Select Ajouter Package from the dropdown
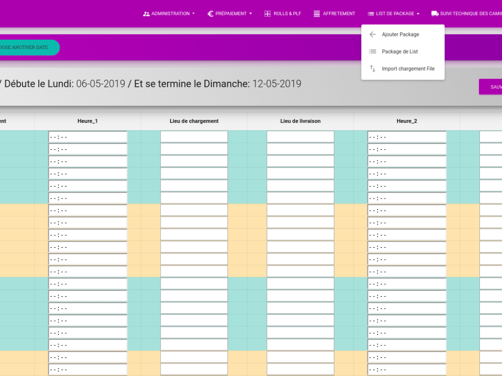 (403, 35)
